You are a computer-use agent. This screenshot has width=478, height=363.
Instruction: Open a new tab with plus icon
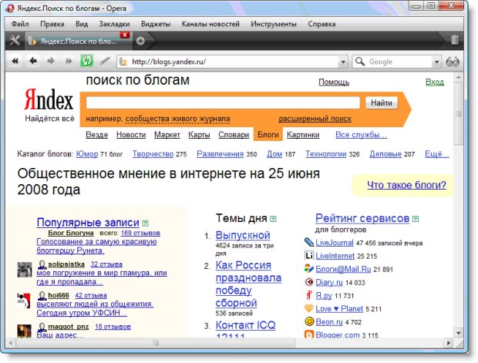pos(140,41)
